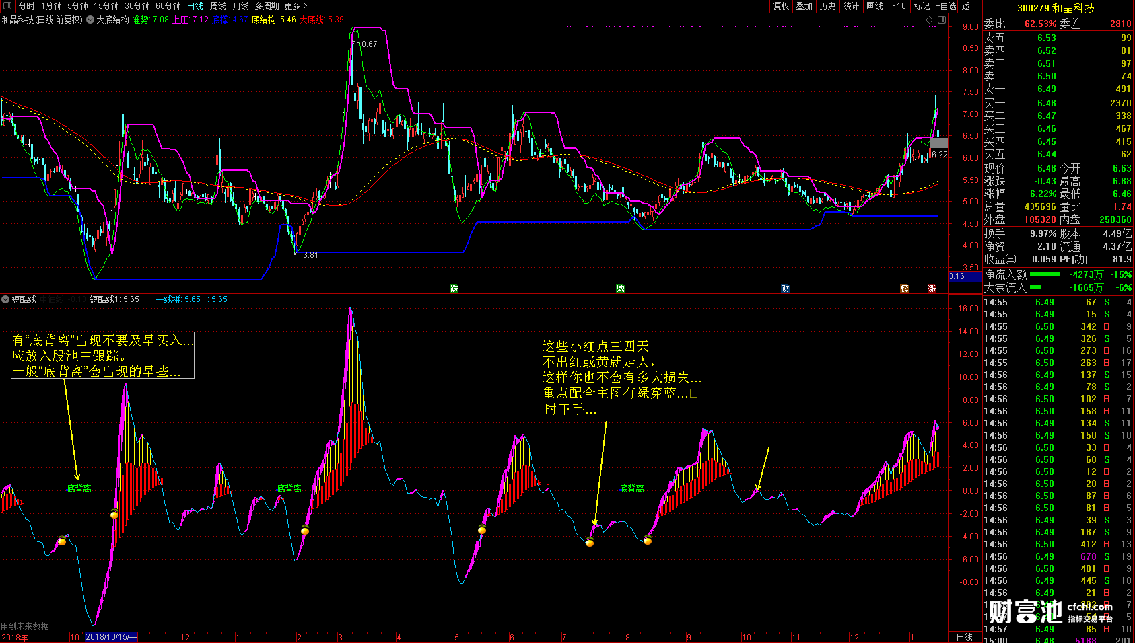Open the 60分钟 period chart
The width and height of the screenshot is (1135, 643).
coord(168,6)
